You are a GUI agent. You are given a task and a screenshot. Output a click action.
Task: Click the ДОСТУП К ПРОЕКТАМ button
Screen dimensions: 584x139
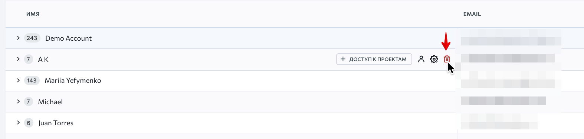(x=374, y=59)
